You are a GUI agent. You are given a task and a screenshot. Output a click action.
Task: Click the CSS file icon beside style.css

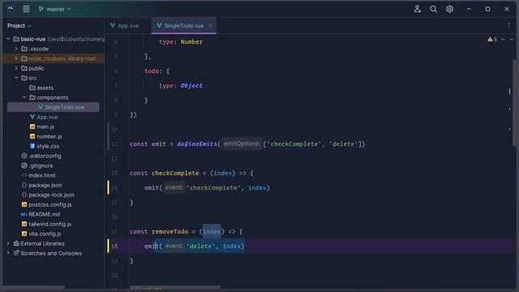[x=32, y=146]
